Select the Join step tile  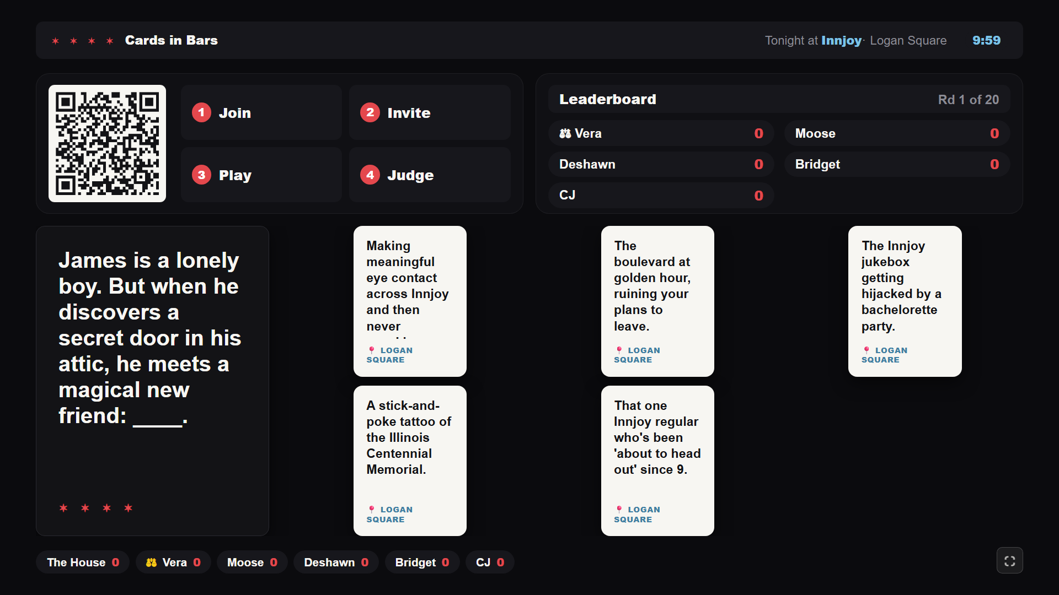click(x=261, y=112)
